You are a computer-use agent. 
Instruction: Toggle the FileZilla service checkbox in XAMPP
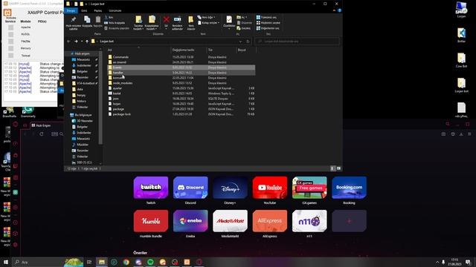11,42
